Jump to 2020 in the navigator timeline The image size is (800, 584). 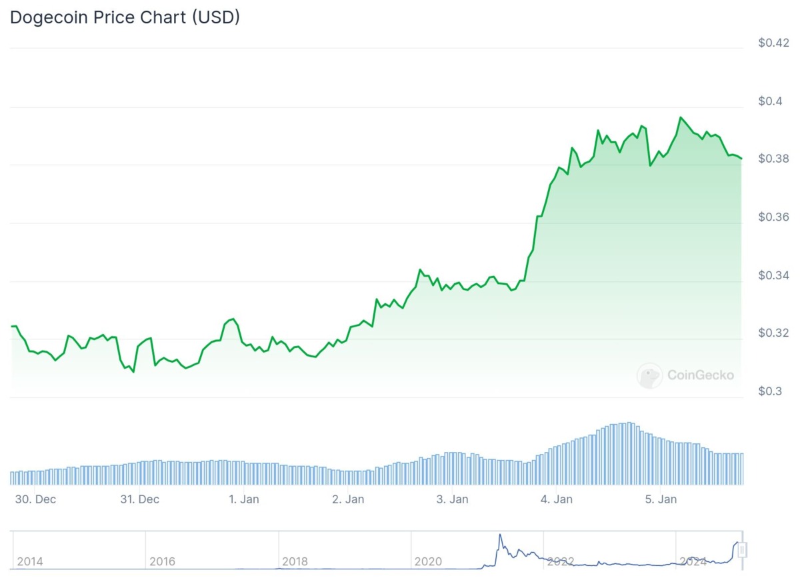[x=428, y=562]
